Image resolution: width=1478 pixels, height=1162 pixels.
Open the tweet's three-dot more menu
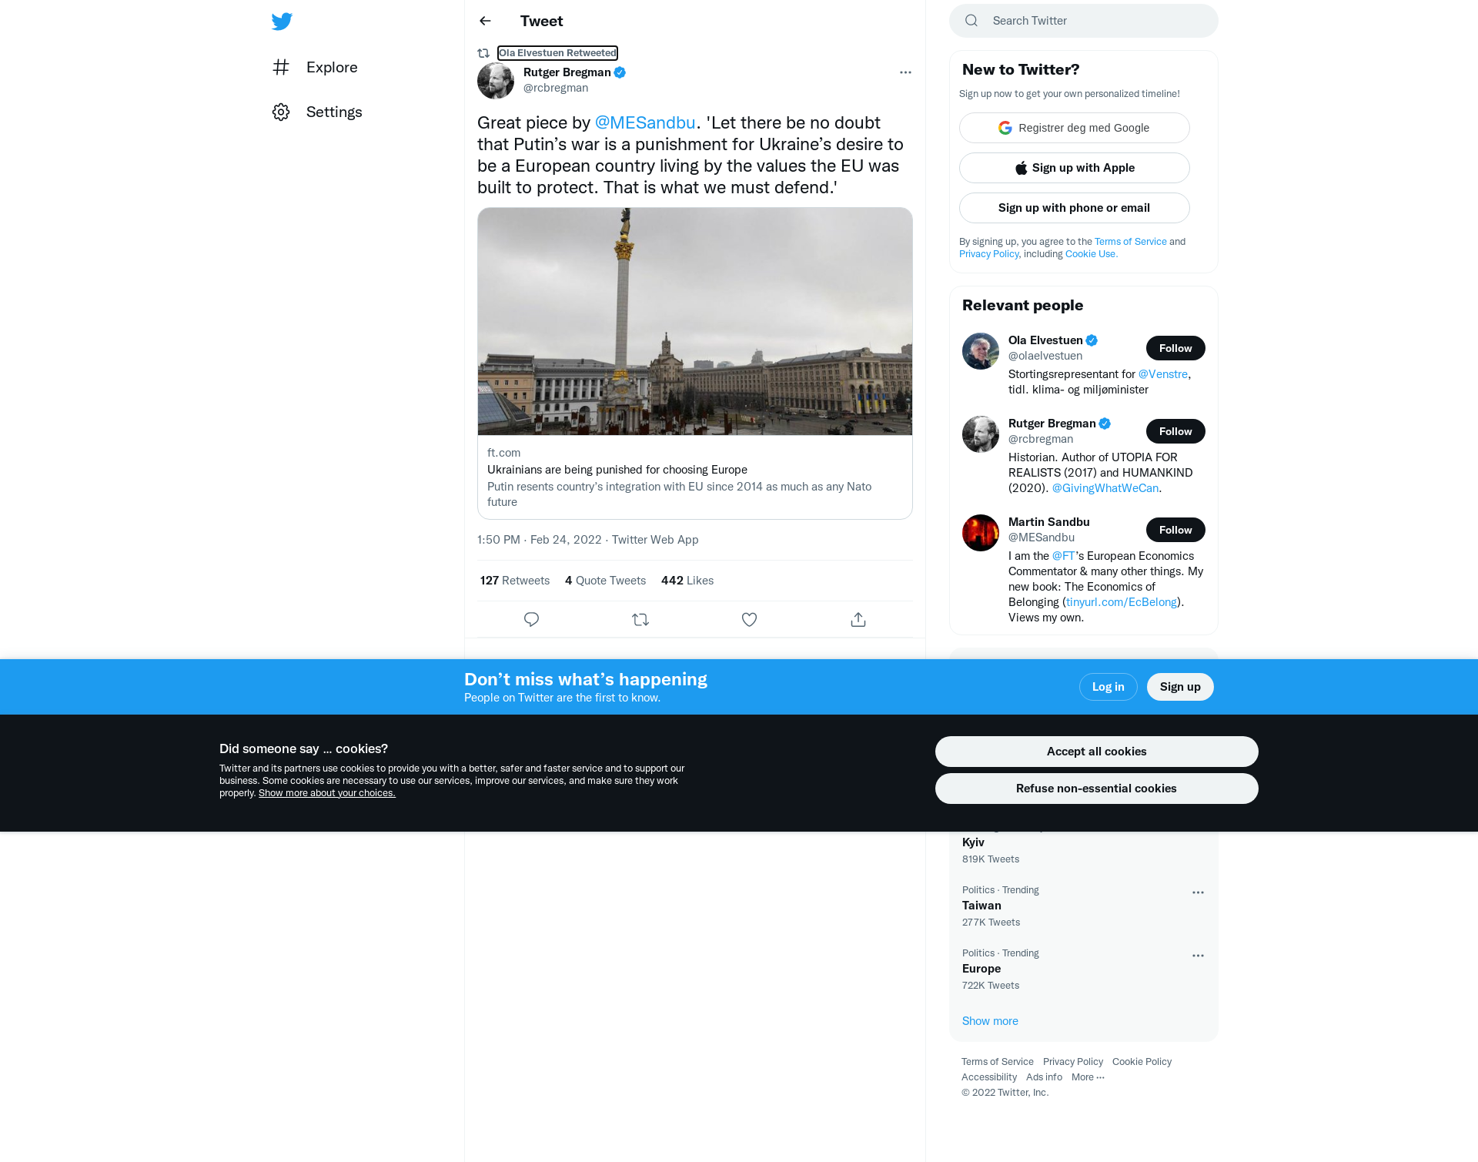(905, 72)
